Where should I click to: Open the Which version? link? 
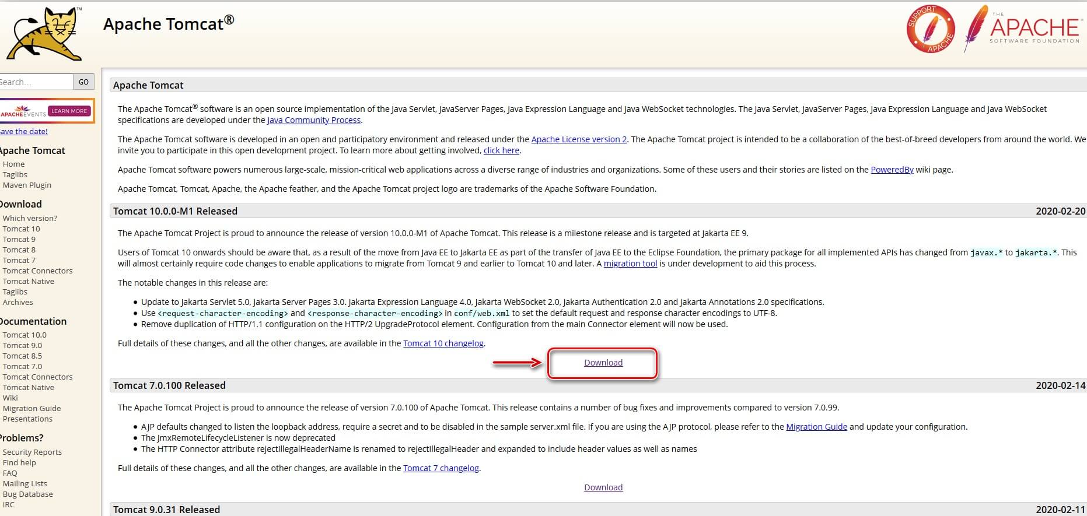pyautogui.click(x=30, y=218)
